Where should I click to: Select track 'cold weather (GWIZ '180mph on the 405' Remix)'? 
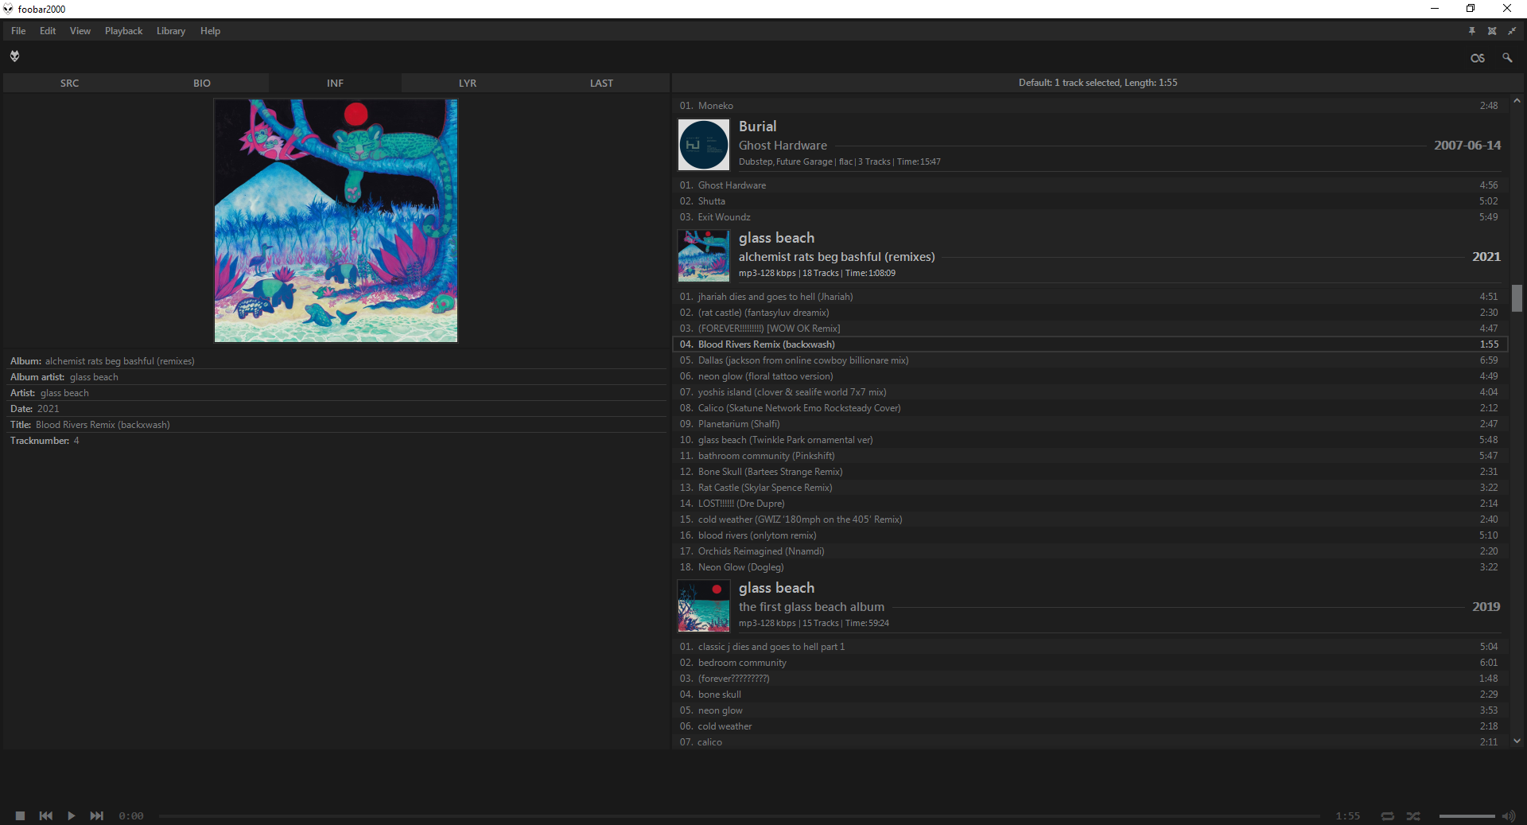tap(1090, 520)
